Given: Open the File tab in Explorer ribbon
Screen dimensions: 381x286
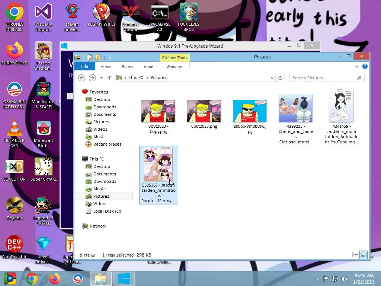Looking at the screenshot, I should [84, 66].
